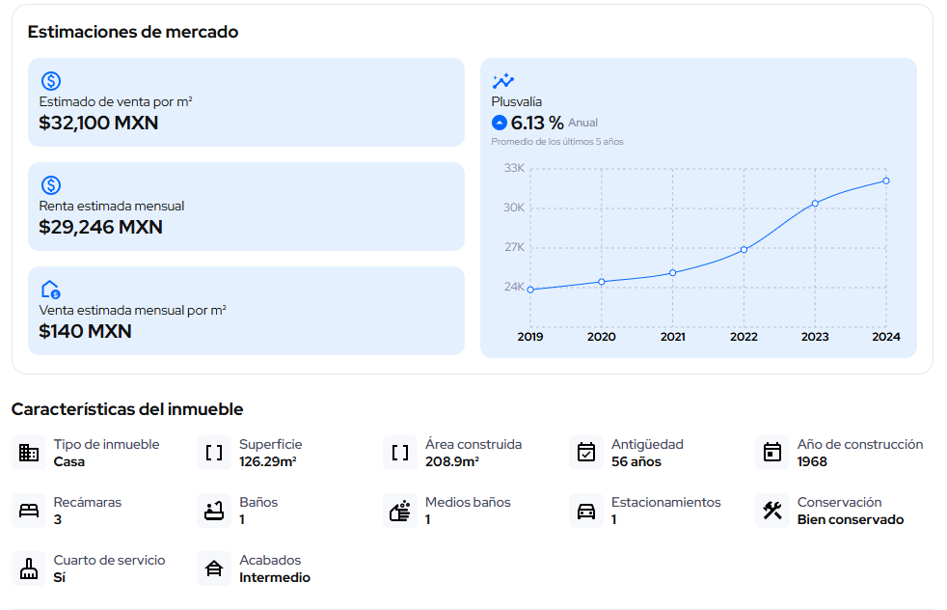This screenshot has width=947, height=610.
Task: Click the blue up-arrow circle beside 6.13 %
Action: coord(499,123)
